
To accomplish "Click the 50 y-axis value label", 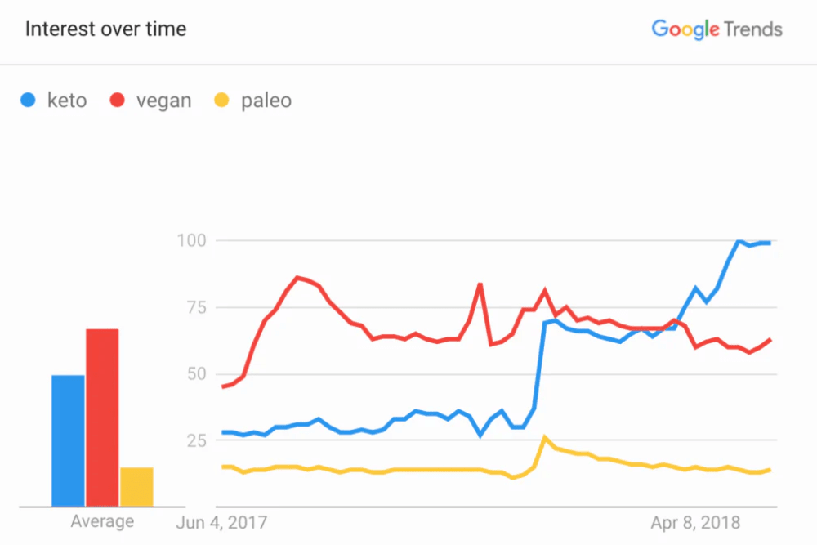I will (196, 374).
